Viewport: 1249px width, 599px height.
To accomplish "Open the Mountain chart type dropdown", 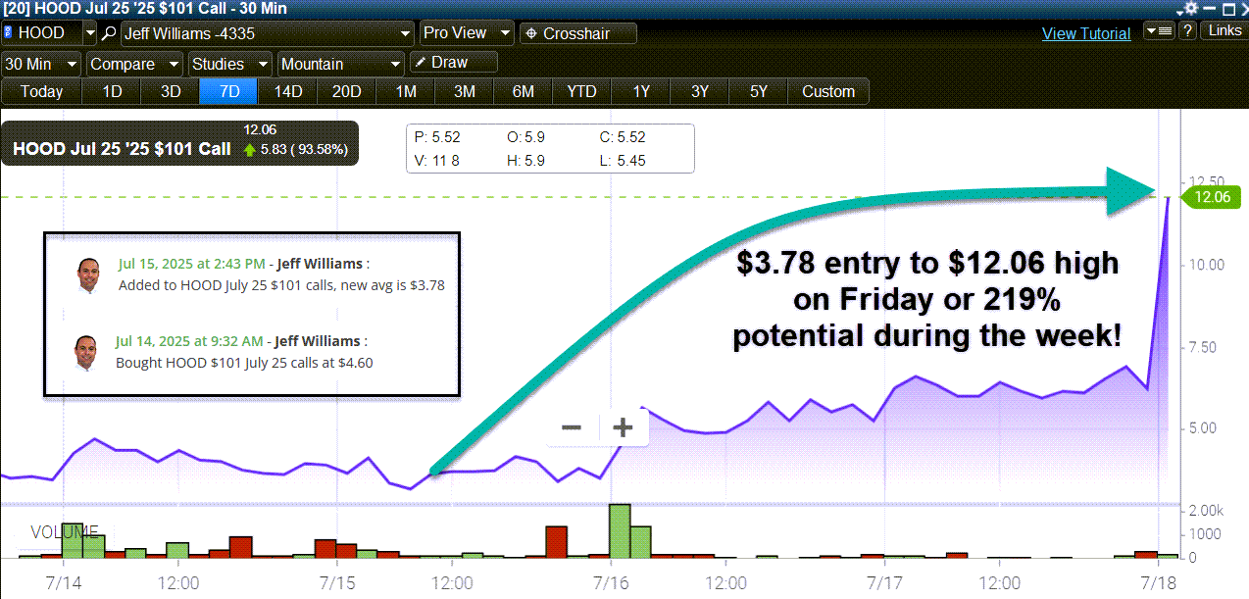I will [340, 64].
